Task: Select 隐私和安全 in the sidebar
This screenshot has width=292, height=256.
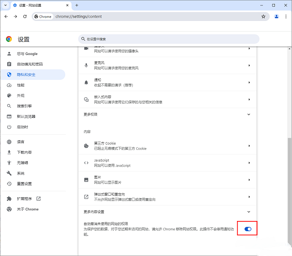Action: click(33, 74)
